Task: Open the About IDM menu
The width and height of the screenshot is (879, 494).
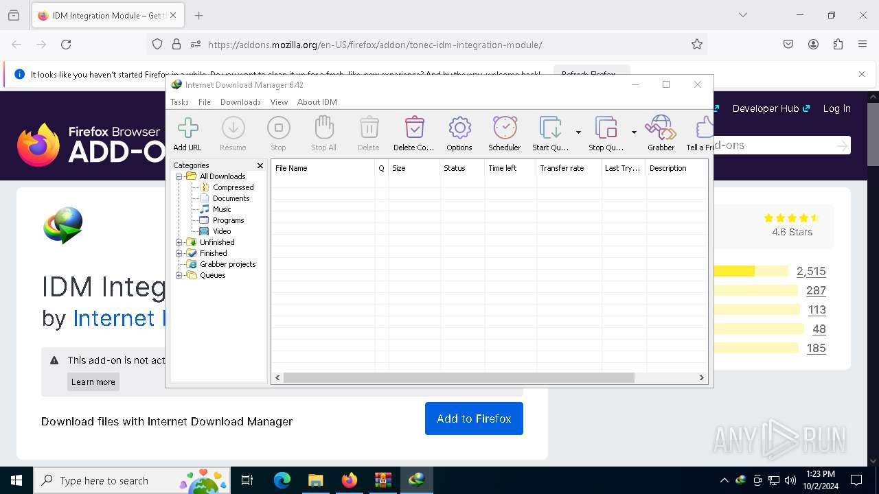Action: tap(317, 102)
